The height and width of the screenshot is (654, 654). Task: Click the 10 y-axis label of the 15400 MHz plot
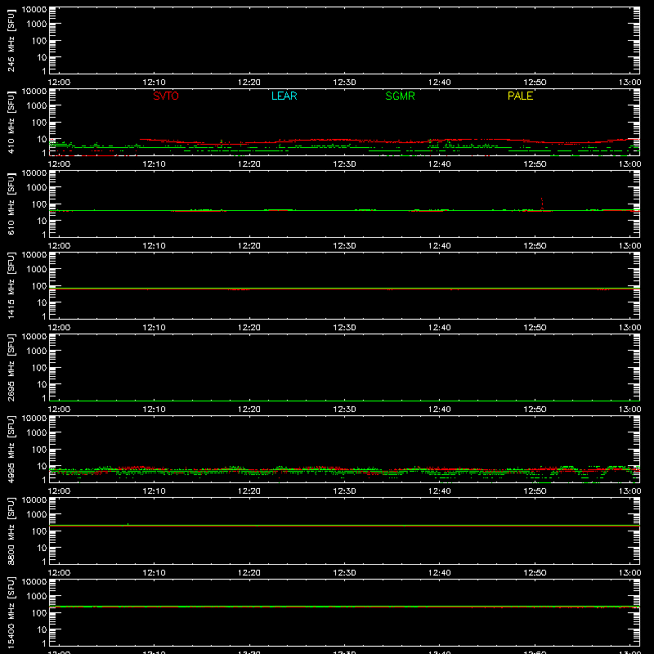42,629
